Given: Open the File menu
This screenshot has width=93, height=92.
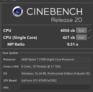Looking at the screenshot, I should tap(4, 0).
